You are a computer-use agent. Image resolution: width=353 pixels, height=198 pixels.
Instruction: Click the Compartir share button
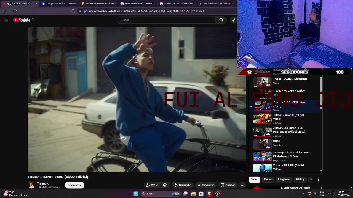pyautogui.click(x=182, y=185)
